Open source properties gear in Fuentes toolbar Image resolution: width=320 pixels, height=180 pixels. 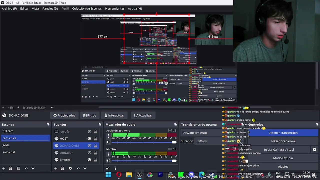click(x=70, y=168)
